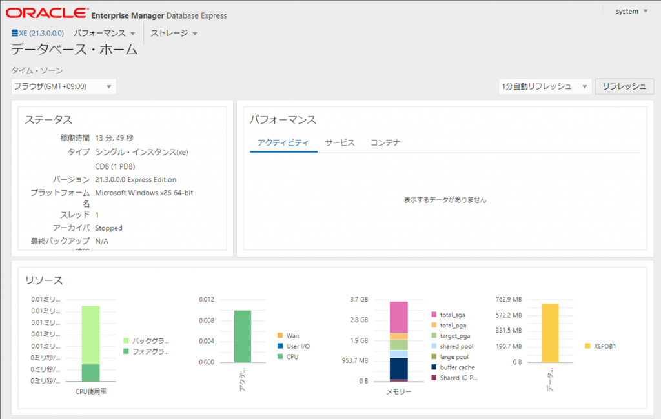This screenshot has width=661, height=419.
Task: Open the パフォーマンス menu
Action: tap(104, 34)
